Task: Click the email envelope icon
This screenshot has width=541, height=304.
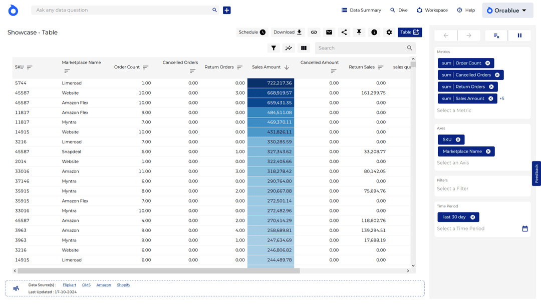Action: pos(329,32)
